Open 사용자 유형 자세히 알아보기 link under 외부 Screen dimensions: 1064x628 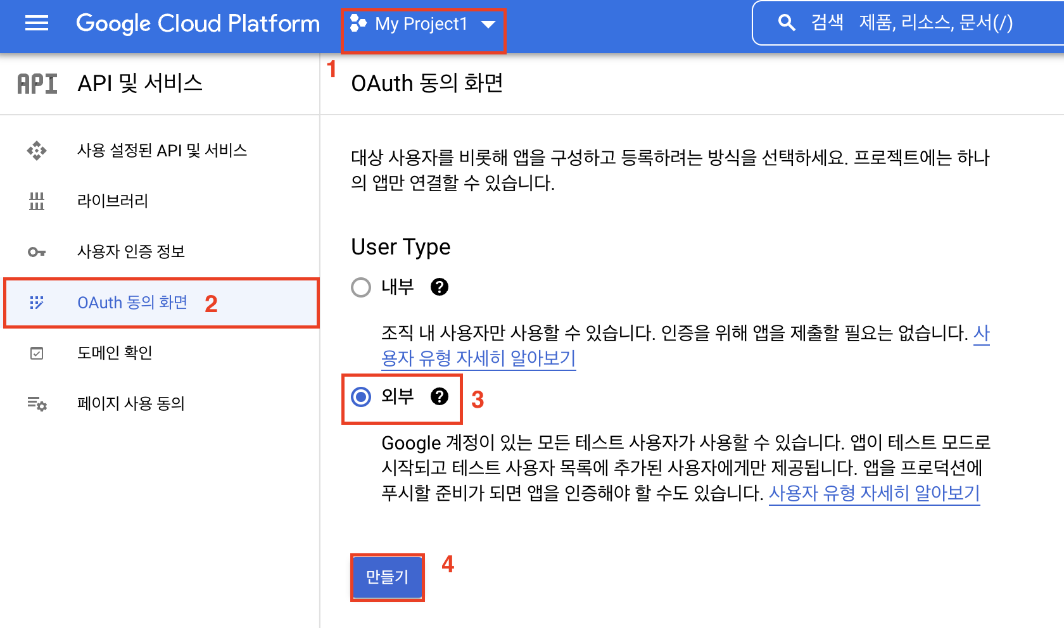[x=874, y=493]
